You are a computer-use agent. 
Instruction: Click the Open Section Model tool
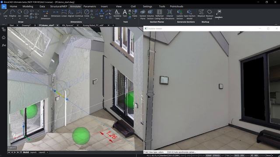(189, 14)
